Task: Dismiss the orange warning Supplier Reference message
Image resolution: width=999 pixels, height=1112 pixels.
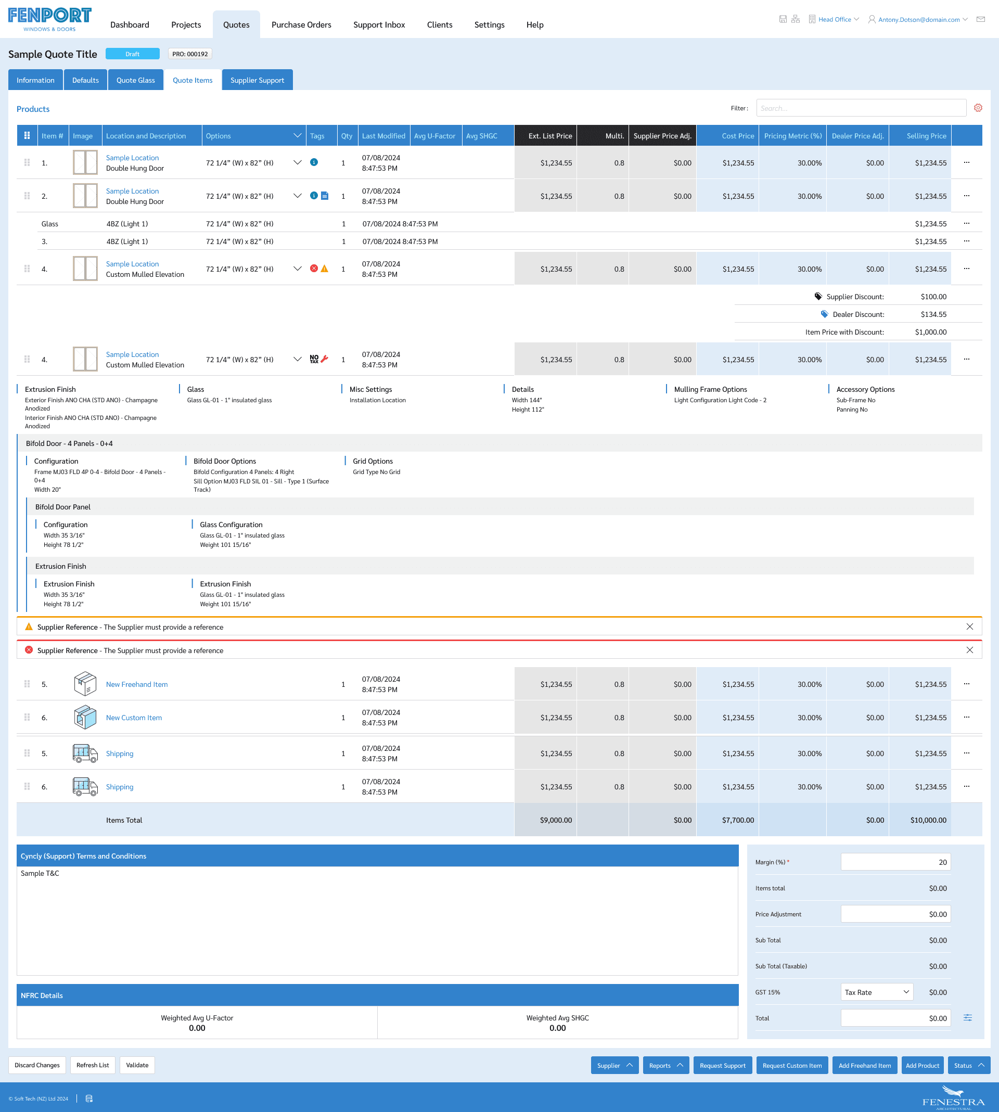Action: [969, 627]
